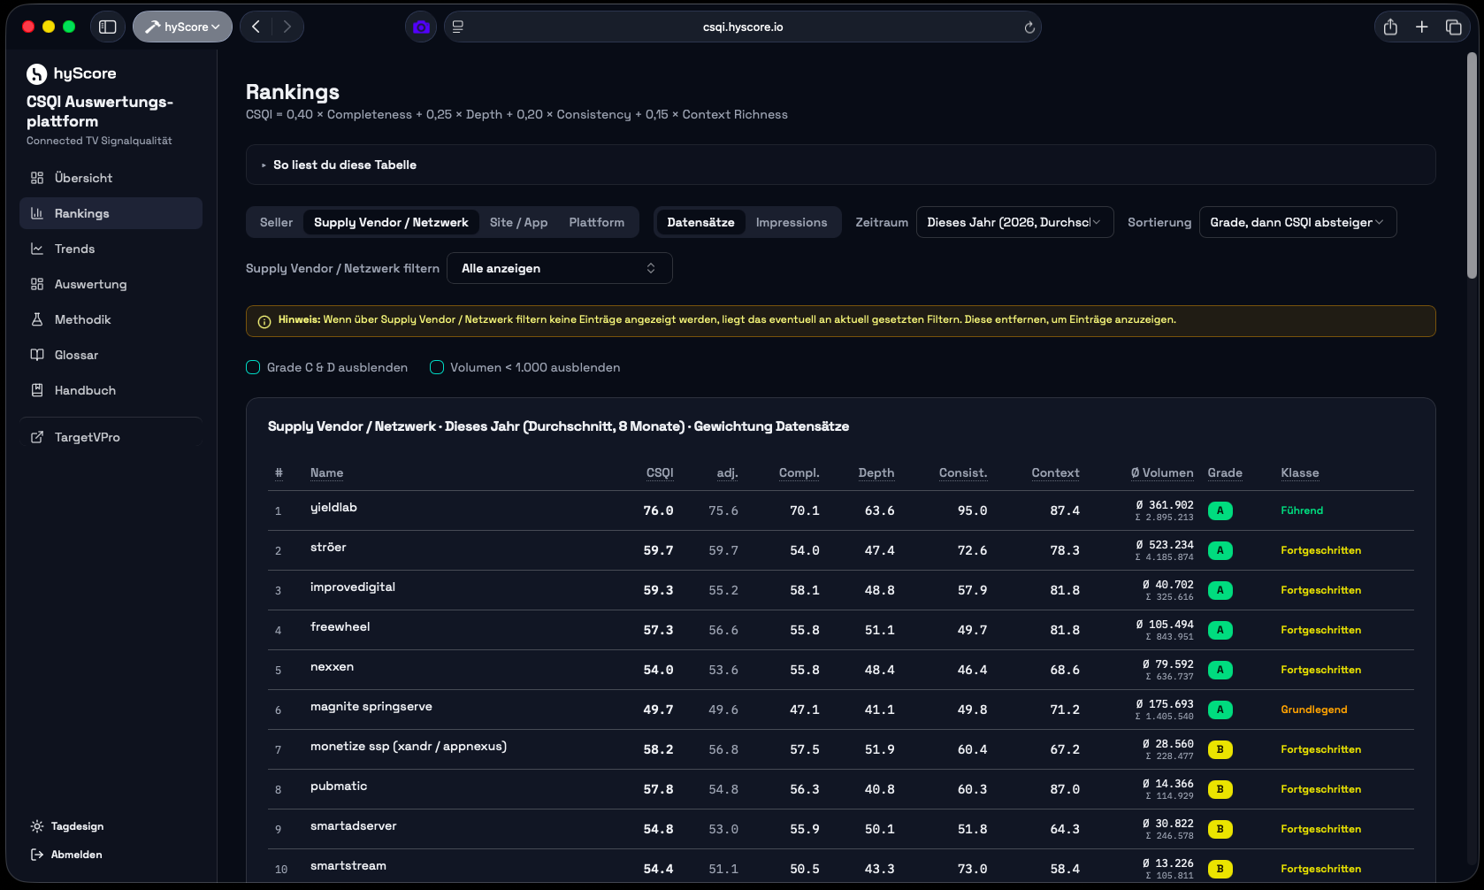This screenshot has height=890, width=1484.
Task: Switch to the Seller tab
Action: (276, 222)
